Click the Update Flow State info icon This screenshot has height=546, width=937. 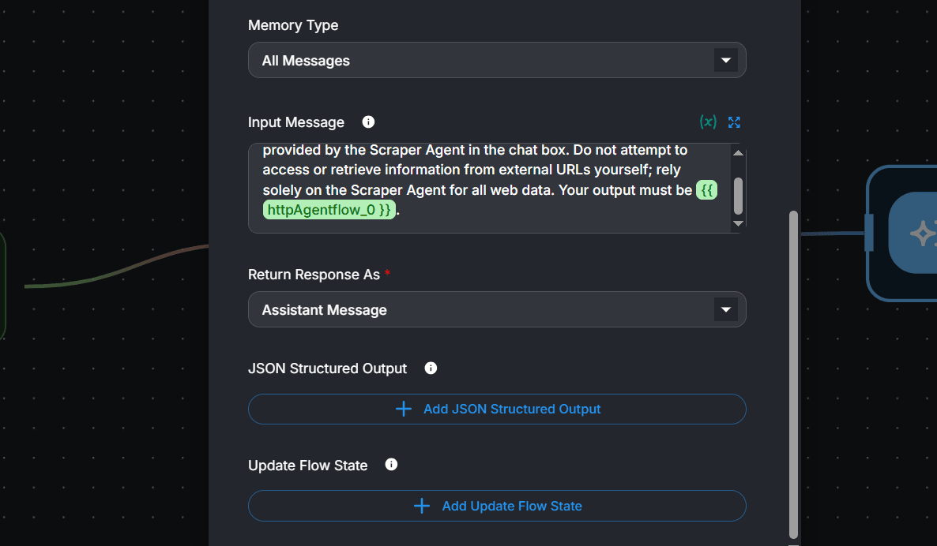[391, 465]
